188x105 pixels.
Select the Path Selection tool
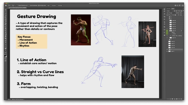(5, 44)
